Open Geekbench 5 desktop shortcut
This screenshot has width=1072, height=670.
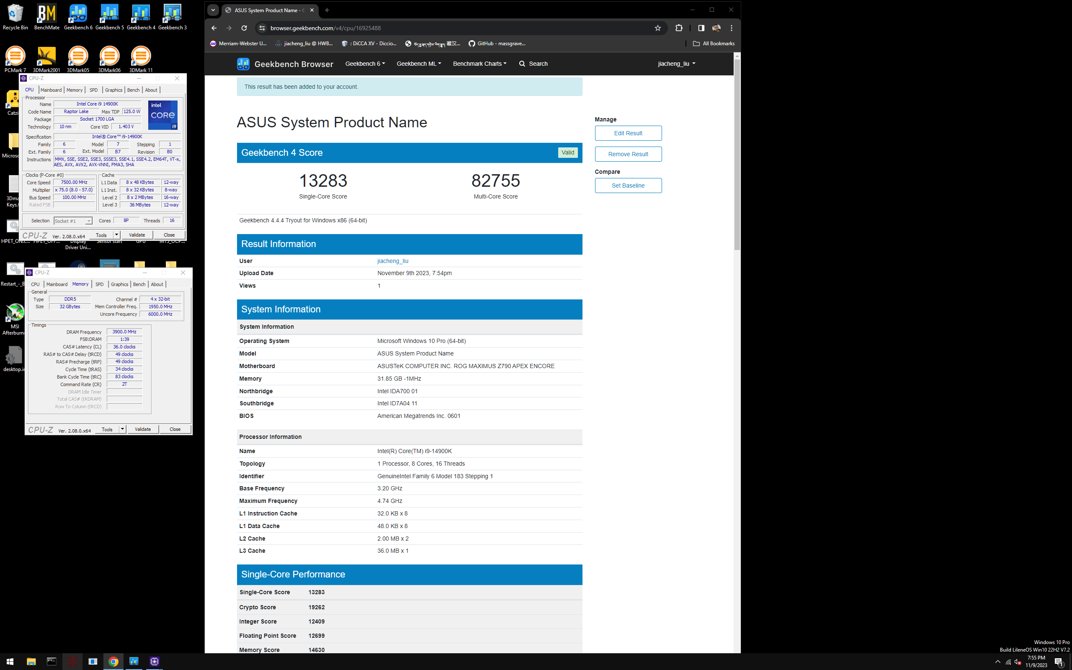(x=109, y=17)
